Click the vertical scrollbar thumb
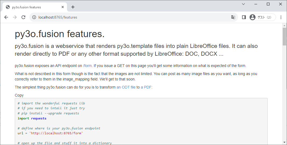Viewport: 287px width, 145px height. tap(284, 36)
